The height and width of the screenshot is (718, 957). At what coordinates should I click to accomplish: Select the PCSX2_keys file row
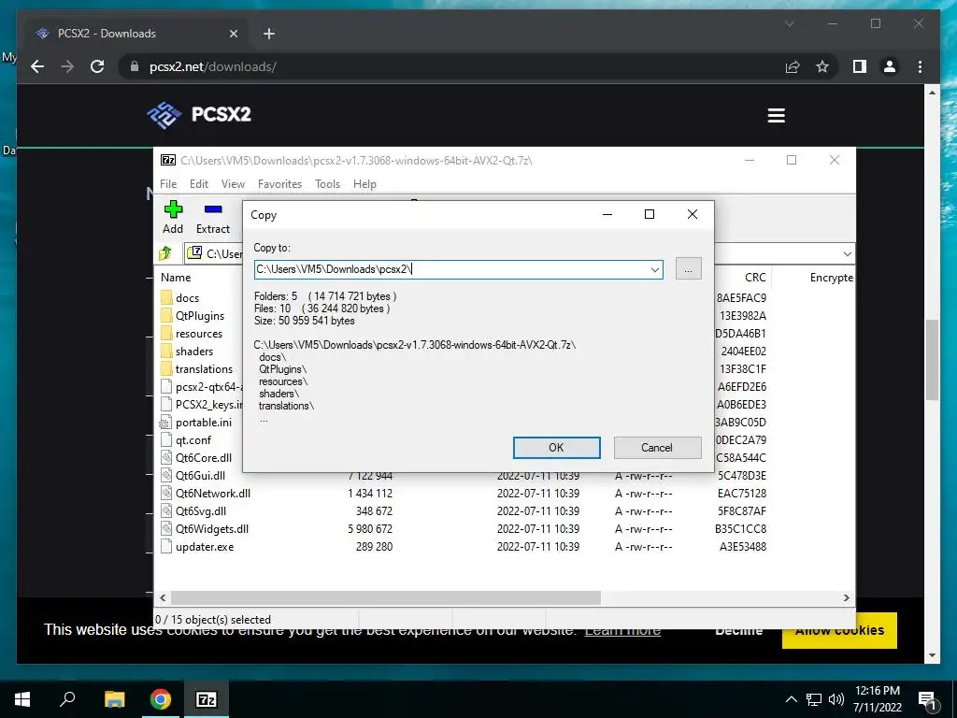(201, 404)
